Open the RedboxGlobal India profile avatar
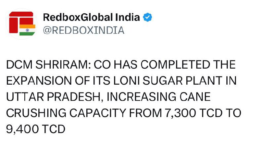 [22, 24]
